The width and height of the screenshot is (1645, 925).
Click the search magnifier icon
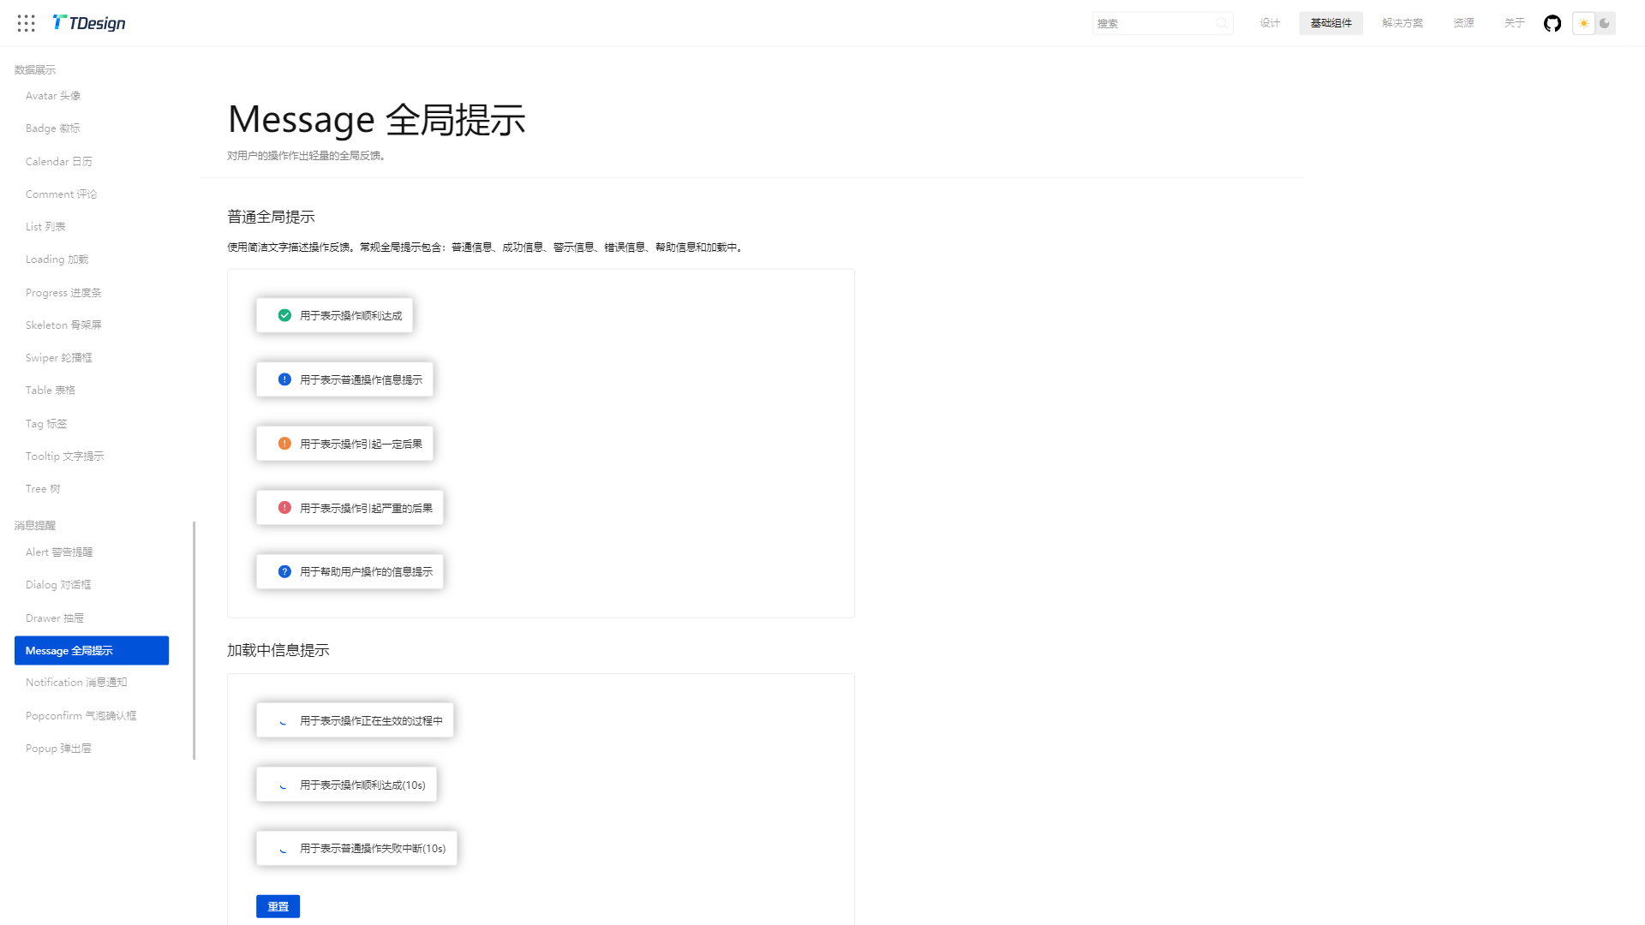pyautogui.click(x=1221, y=23)
